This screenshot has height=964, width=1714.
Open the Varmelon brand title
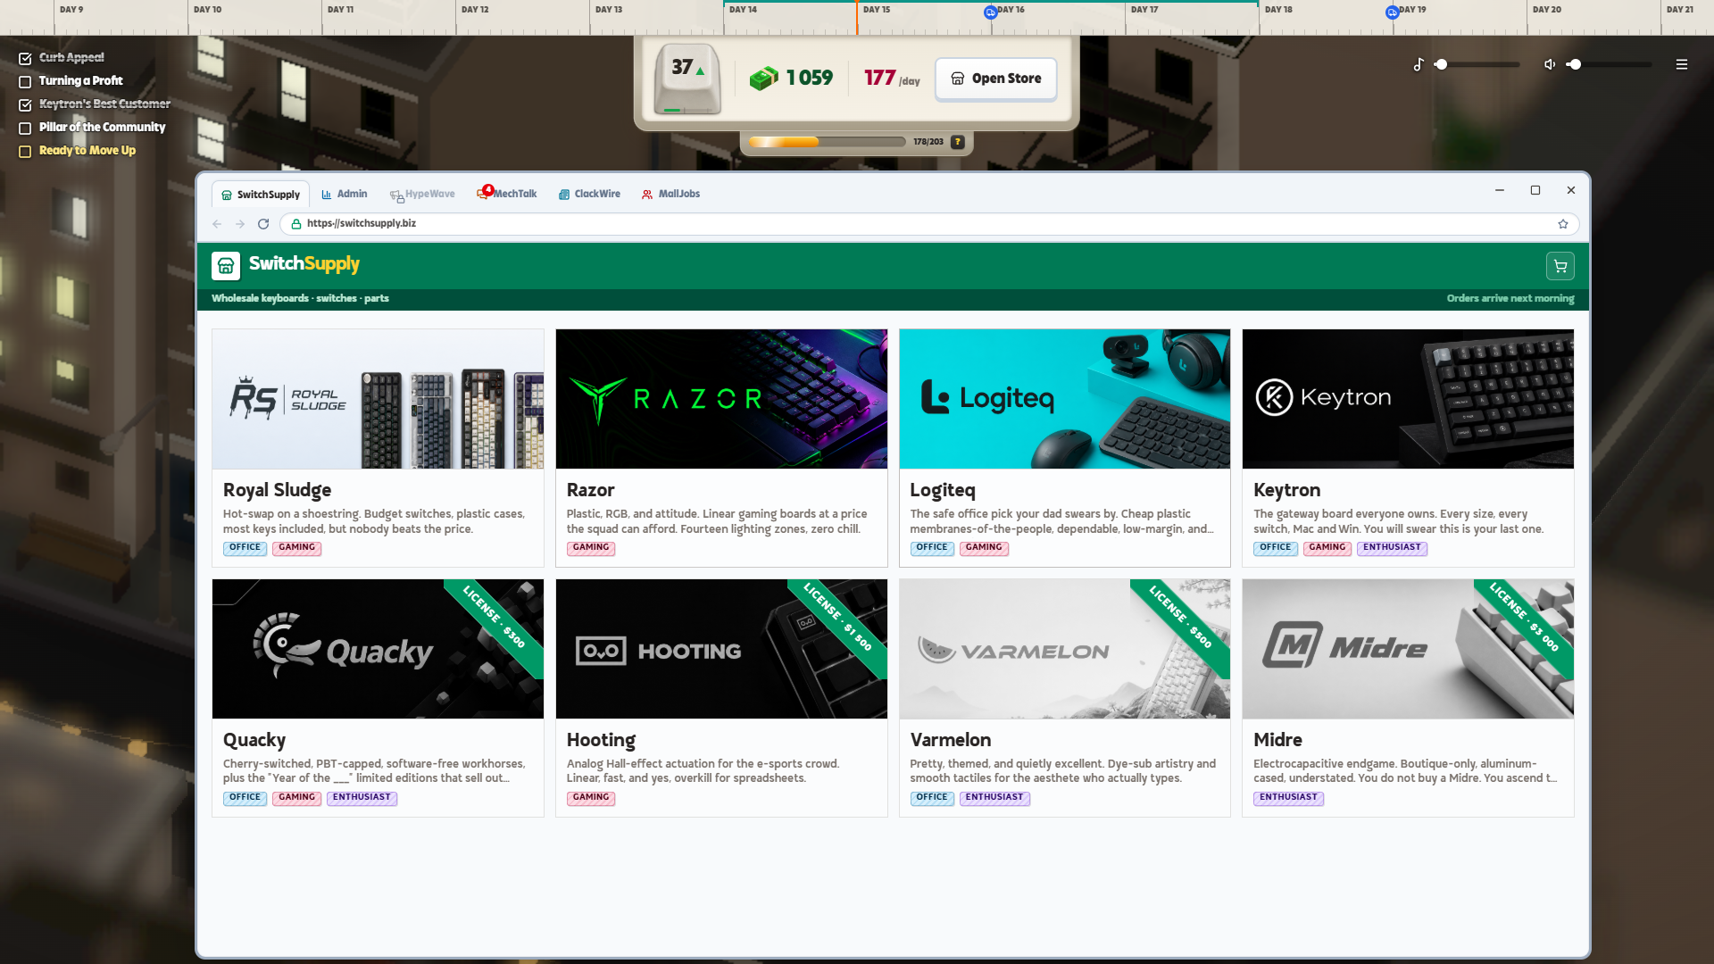tap(951, 740)
